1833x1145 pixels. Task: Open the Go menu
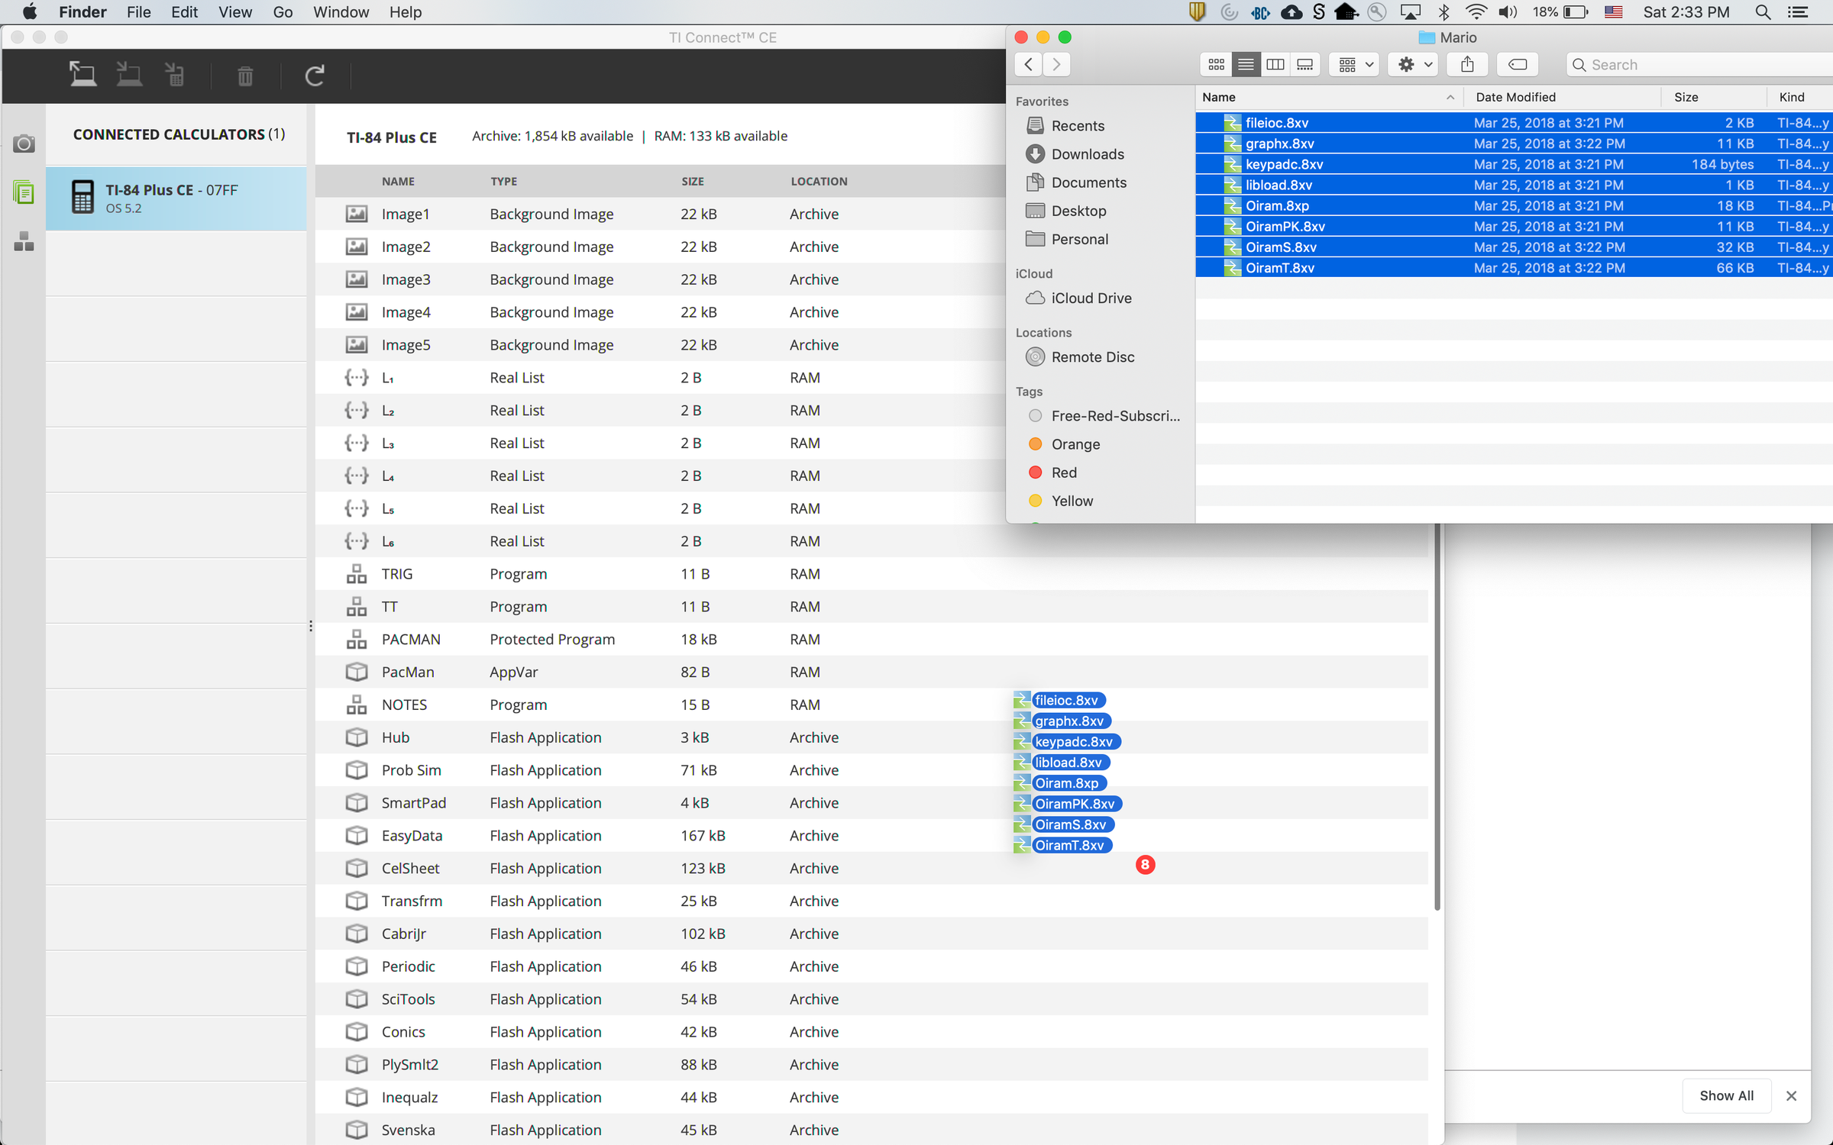click(282, 12)
